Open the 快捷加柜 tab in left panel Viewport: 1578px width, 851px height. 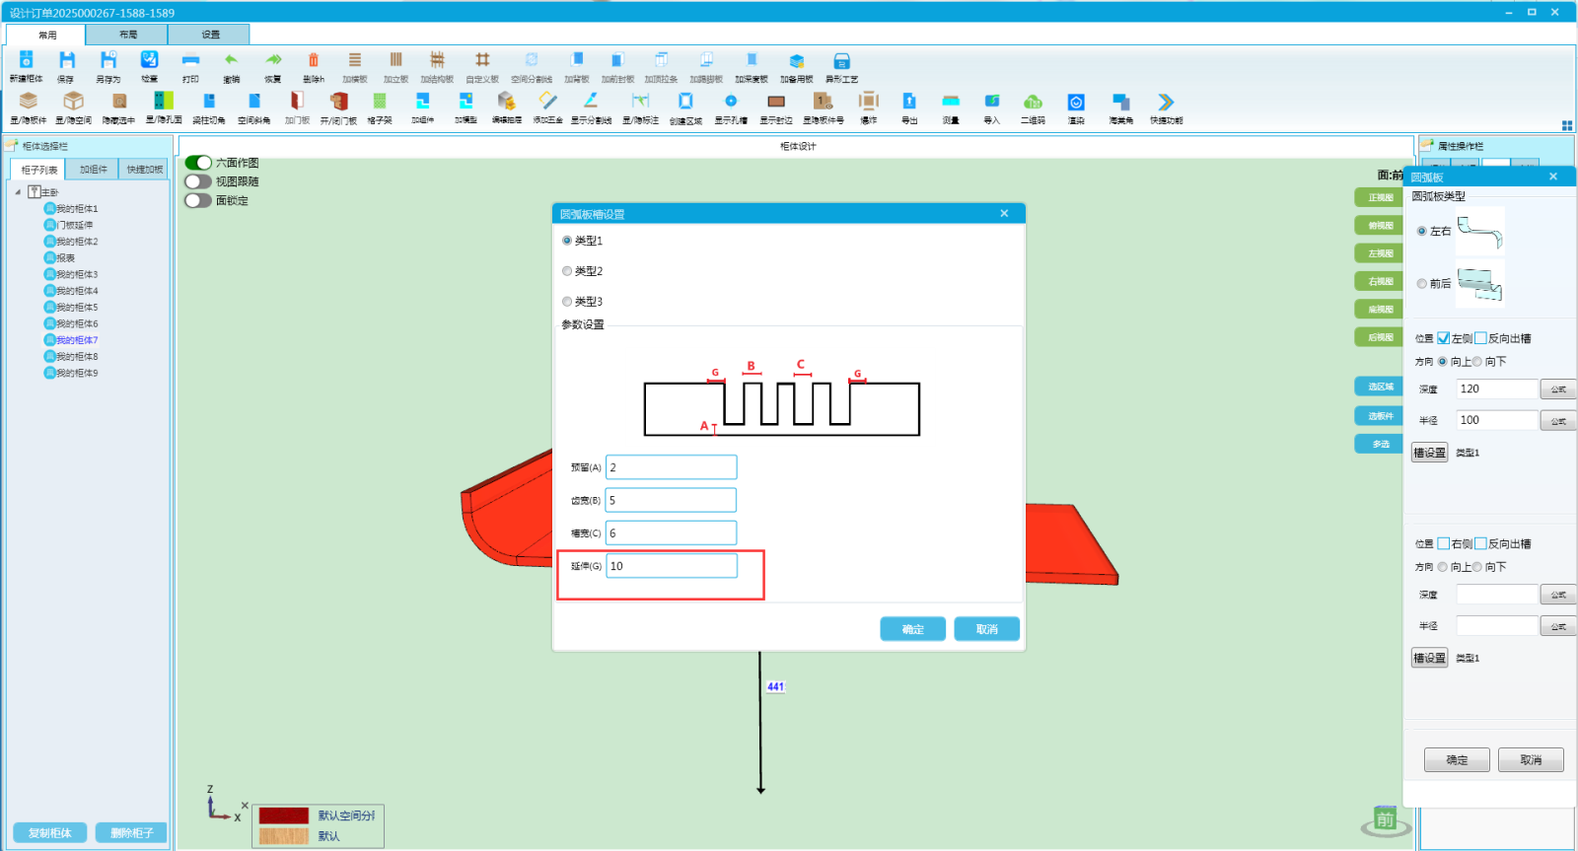(144, 170)
